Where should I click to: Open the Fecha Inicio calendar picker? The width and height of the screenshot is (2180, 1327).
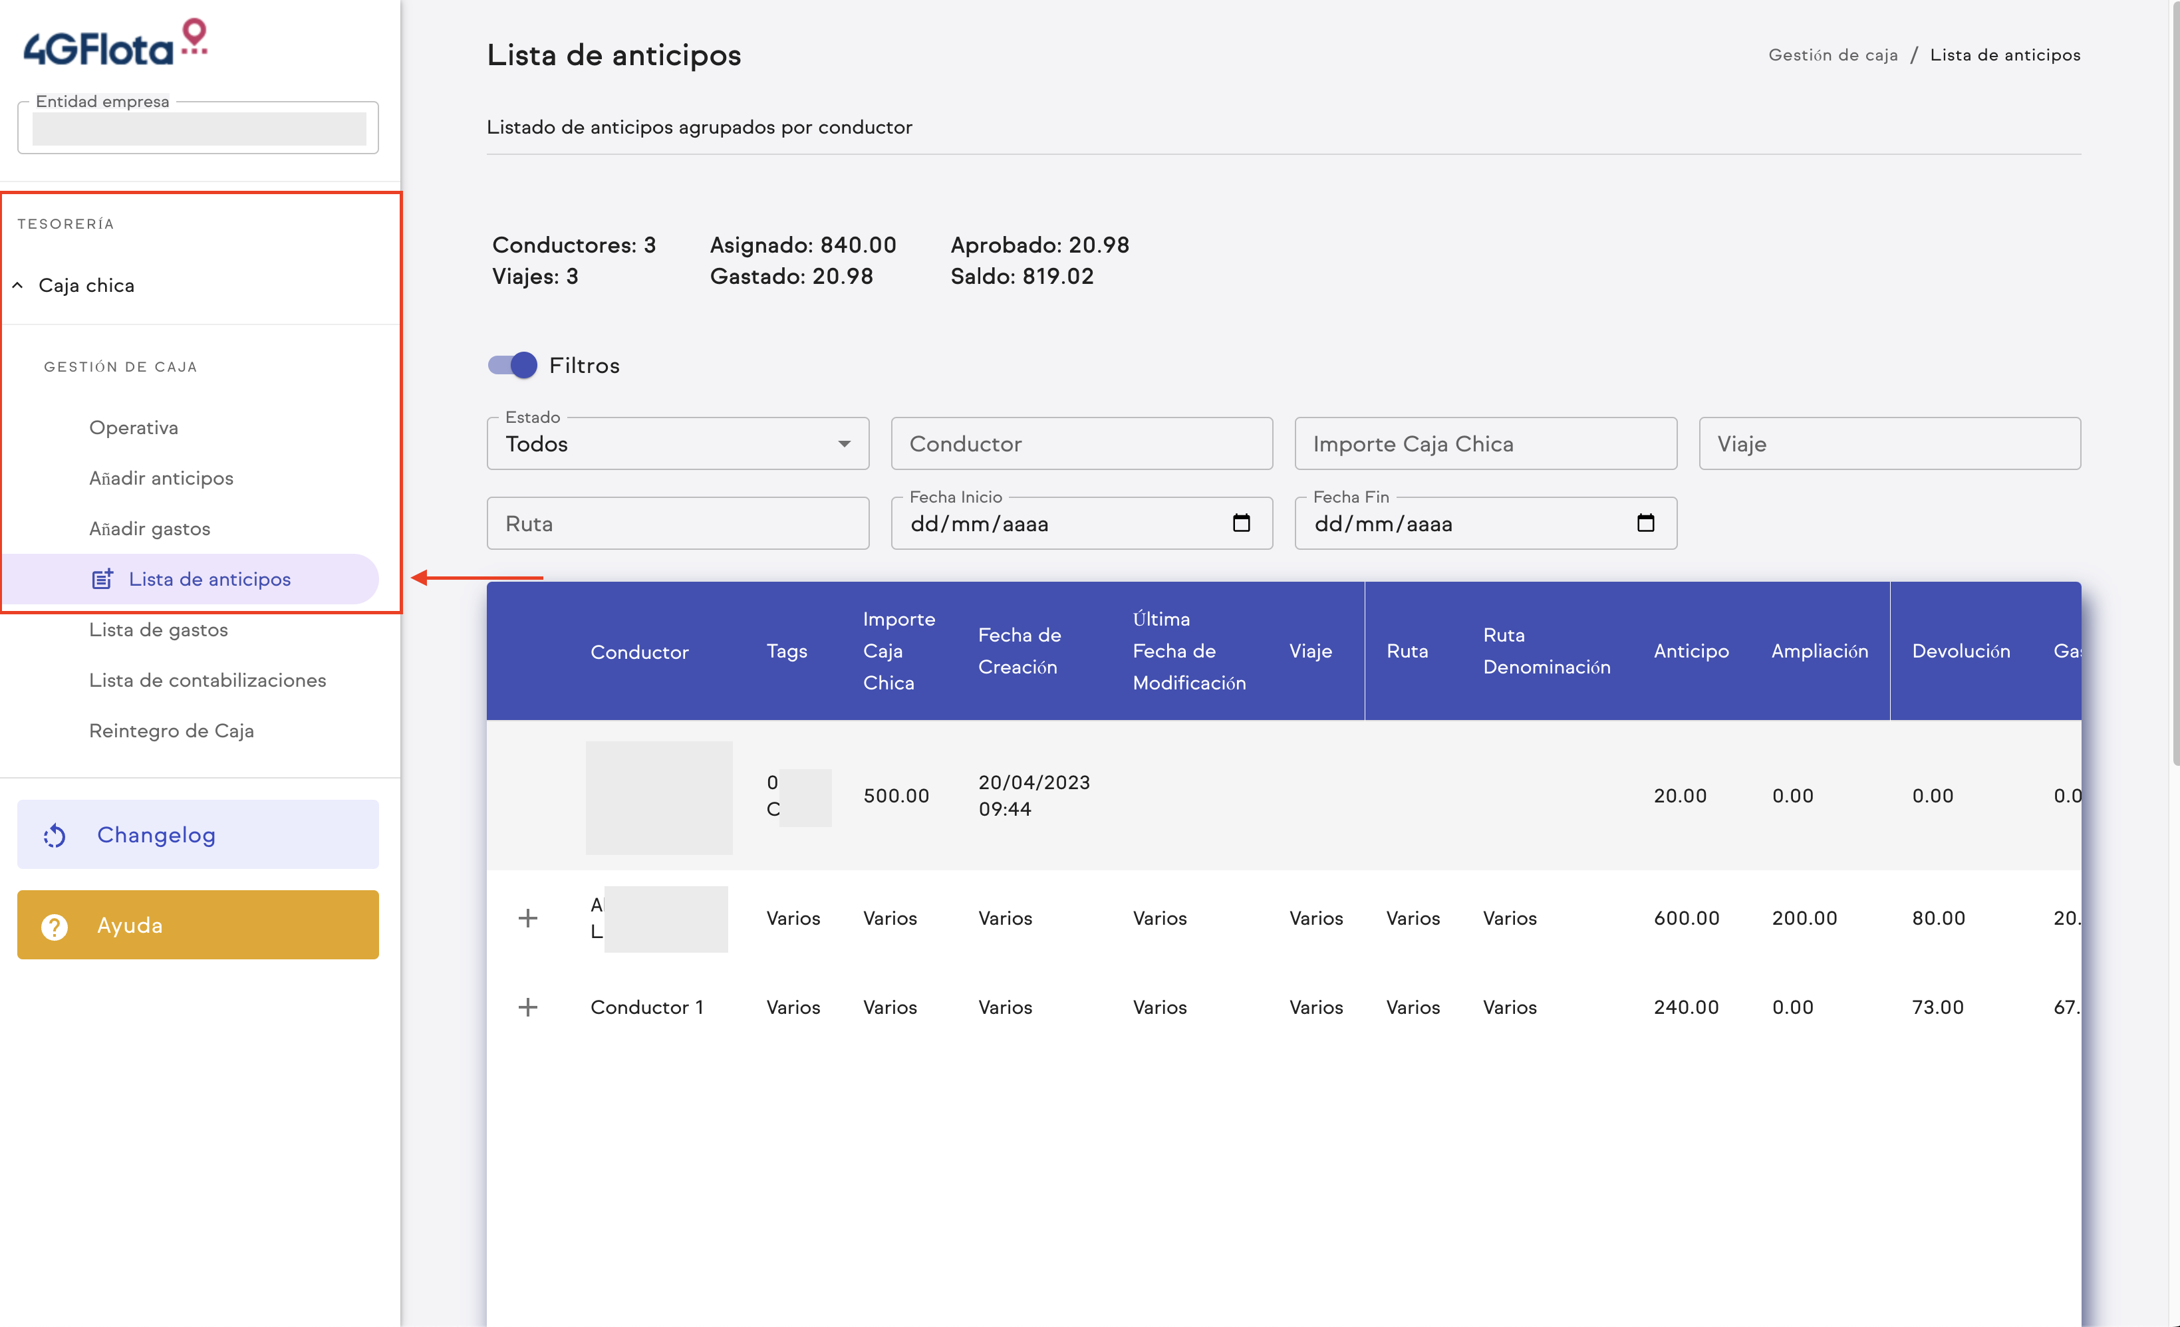click(1241, 523)
